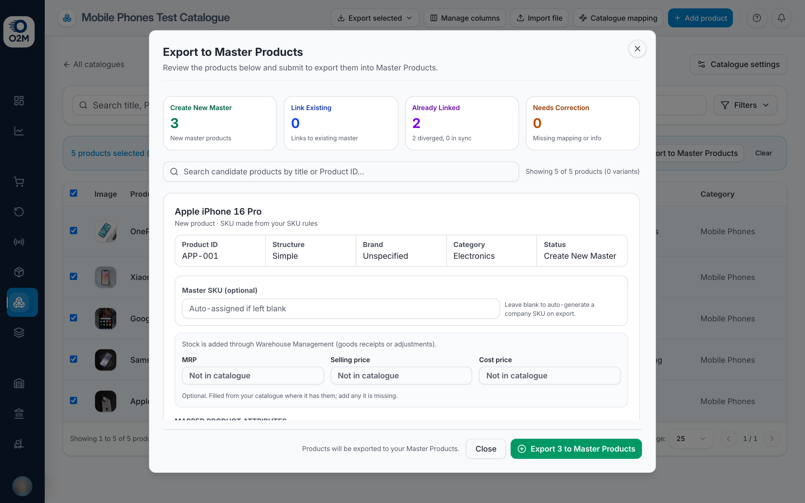This screenshot has height=503, width=805.
Task: Open Catalogue mapping
Action: coord(618,18)
